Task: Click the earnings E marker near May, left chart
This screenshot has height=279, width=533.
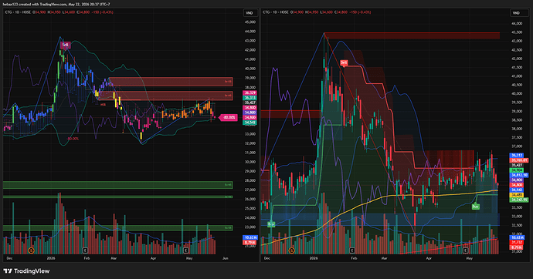Action: tap(185, 250)
